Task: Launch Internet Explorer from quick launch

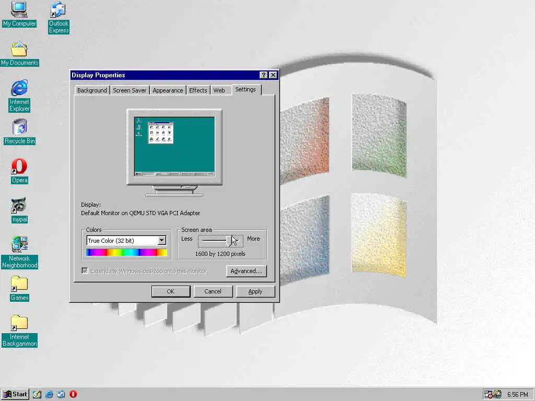Action: 49,394
